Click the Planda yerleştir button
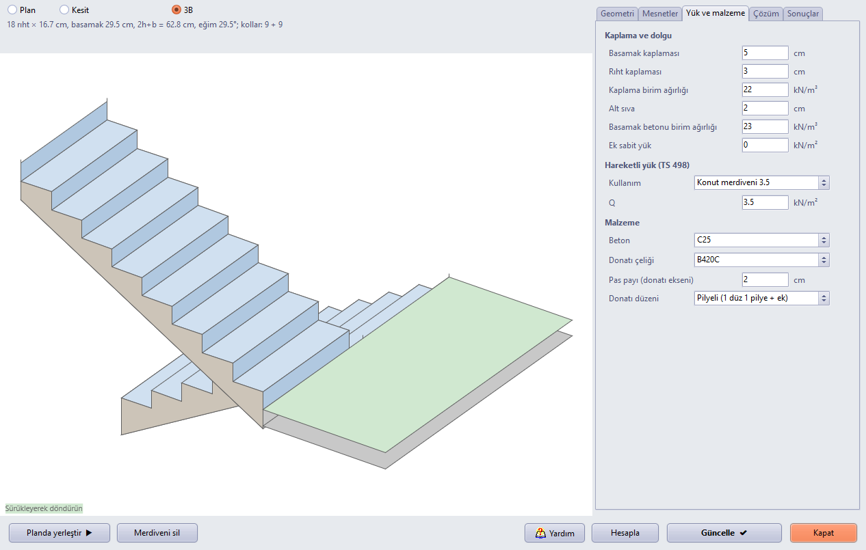 click(x=60, y=533)
